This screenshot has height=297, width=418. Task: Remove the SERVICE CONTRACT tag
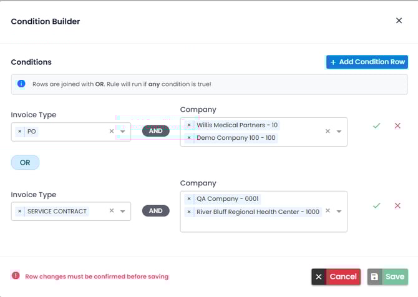point(20,212)
